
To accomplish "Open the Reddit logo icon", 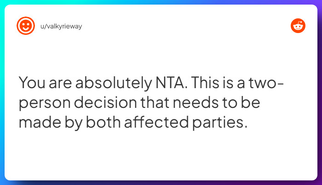I will coord(298,26).
